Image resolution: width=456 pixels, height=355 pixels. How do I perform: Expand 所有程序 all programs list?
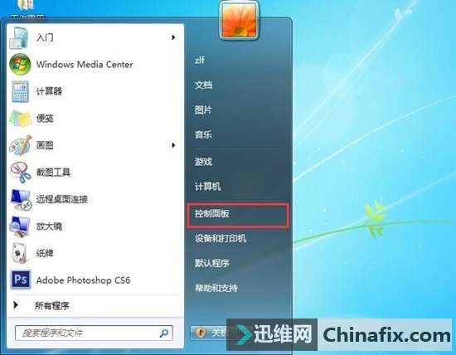pyautogui.click(x=51, y=305)
